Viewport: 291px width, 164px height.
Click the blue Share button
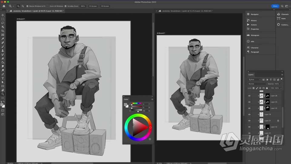pos(275,6)
